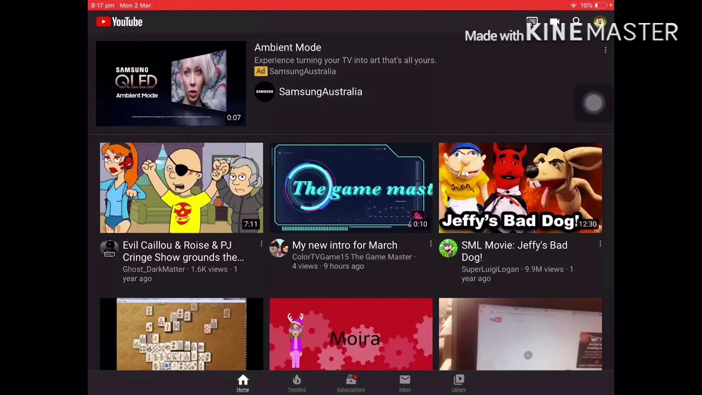Open the search magnifier icon
This screenshot has width=702, height=395.
[x=576, y=22]
